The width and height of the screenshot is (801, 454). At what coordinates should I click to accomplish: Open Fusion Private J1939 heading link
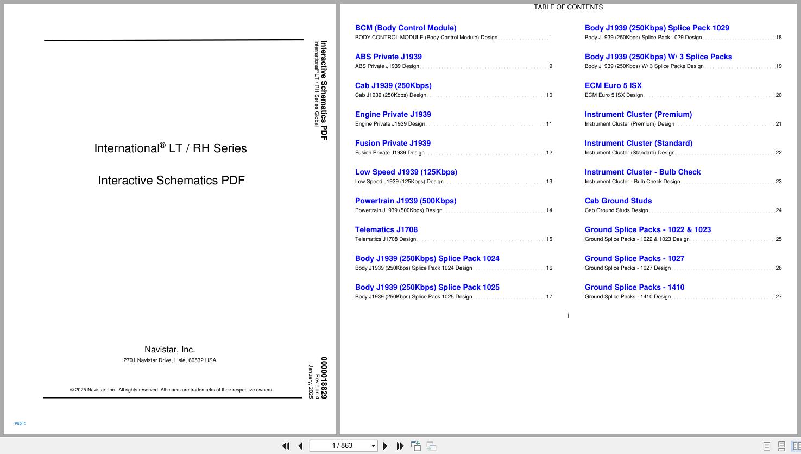[x=393, y=143]
